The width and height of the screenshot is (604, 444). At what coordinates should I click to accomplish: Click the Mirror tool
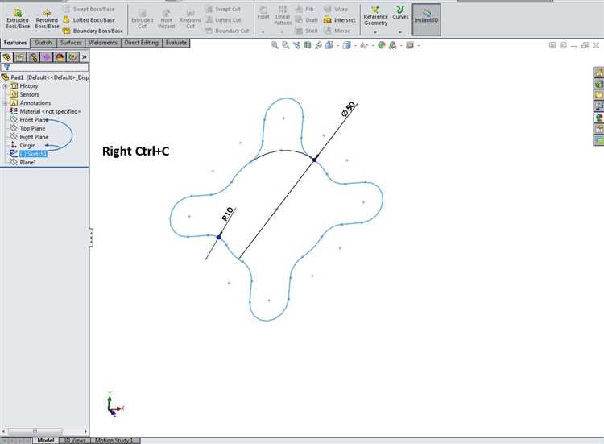click(337, 31)
